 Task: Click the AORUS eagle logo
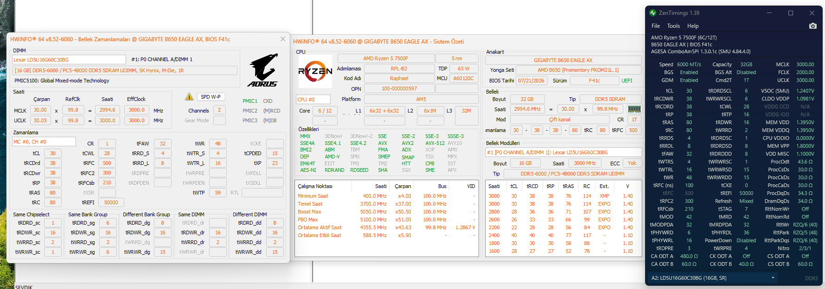(263, 70)
